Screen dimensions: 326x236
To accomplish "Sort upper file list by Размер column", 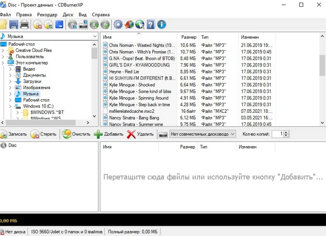I will (x=188, y=37).
